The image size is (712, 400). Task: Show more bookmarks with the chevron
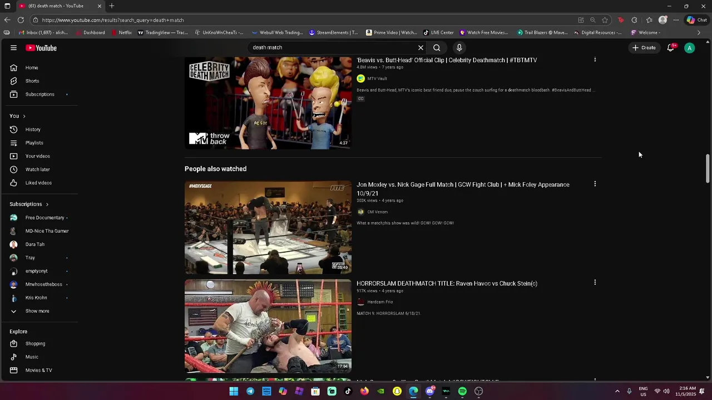coord(699,33)
